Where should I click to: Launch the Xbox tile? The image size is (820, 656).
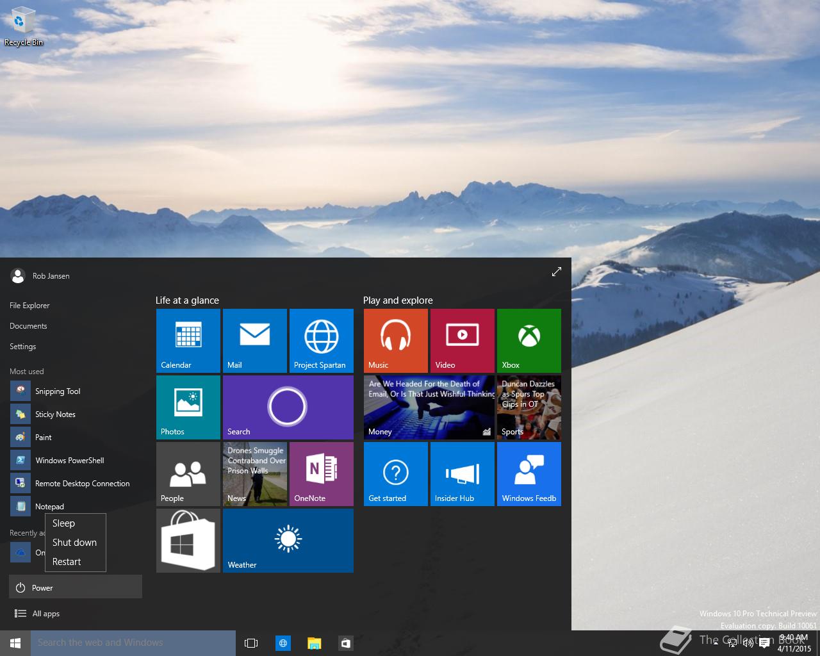tap(529, 341)
